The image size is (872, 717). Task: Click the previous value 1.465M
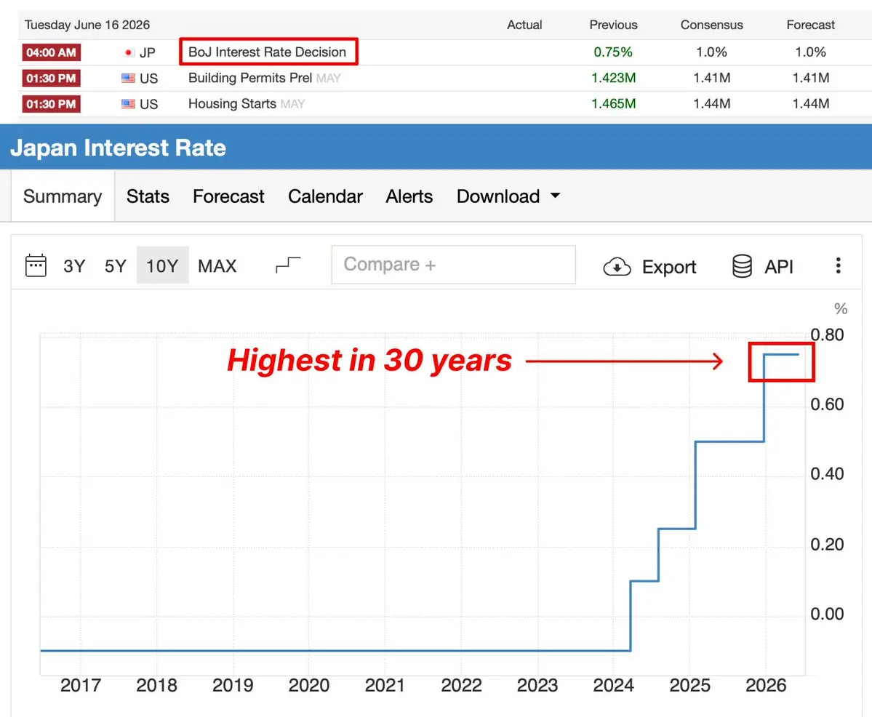[x=613, y=103]
